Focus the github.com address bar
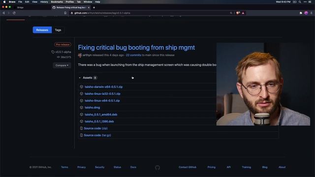Viewport: 315px width, 177px height. click(150, 13)
